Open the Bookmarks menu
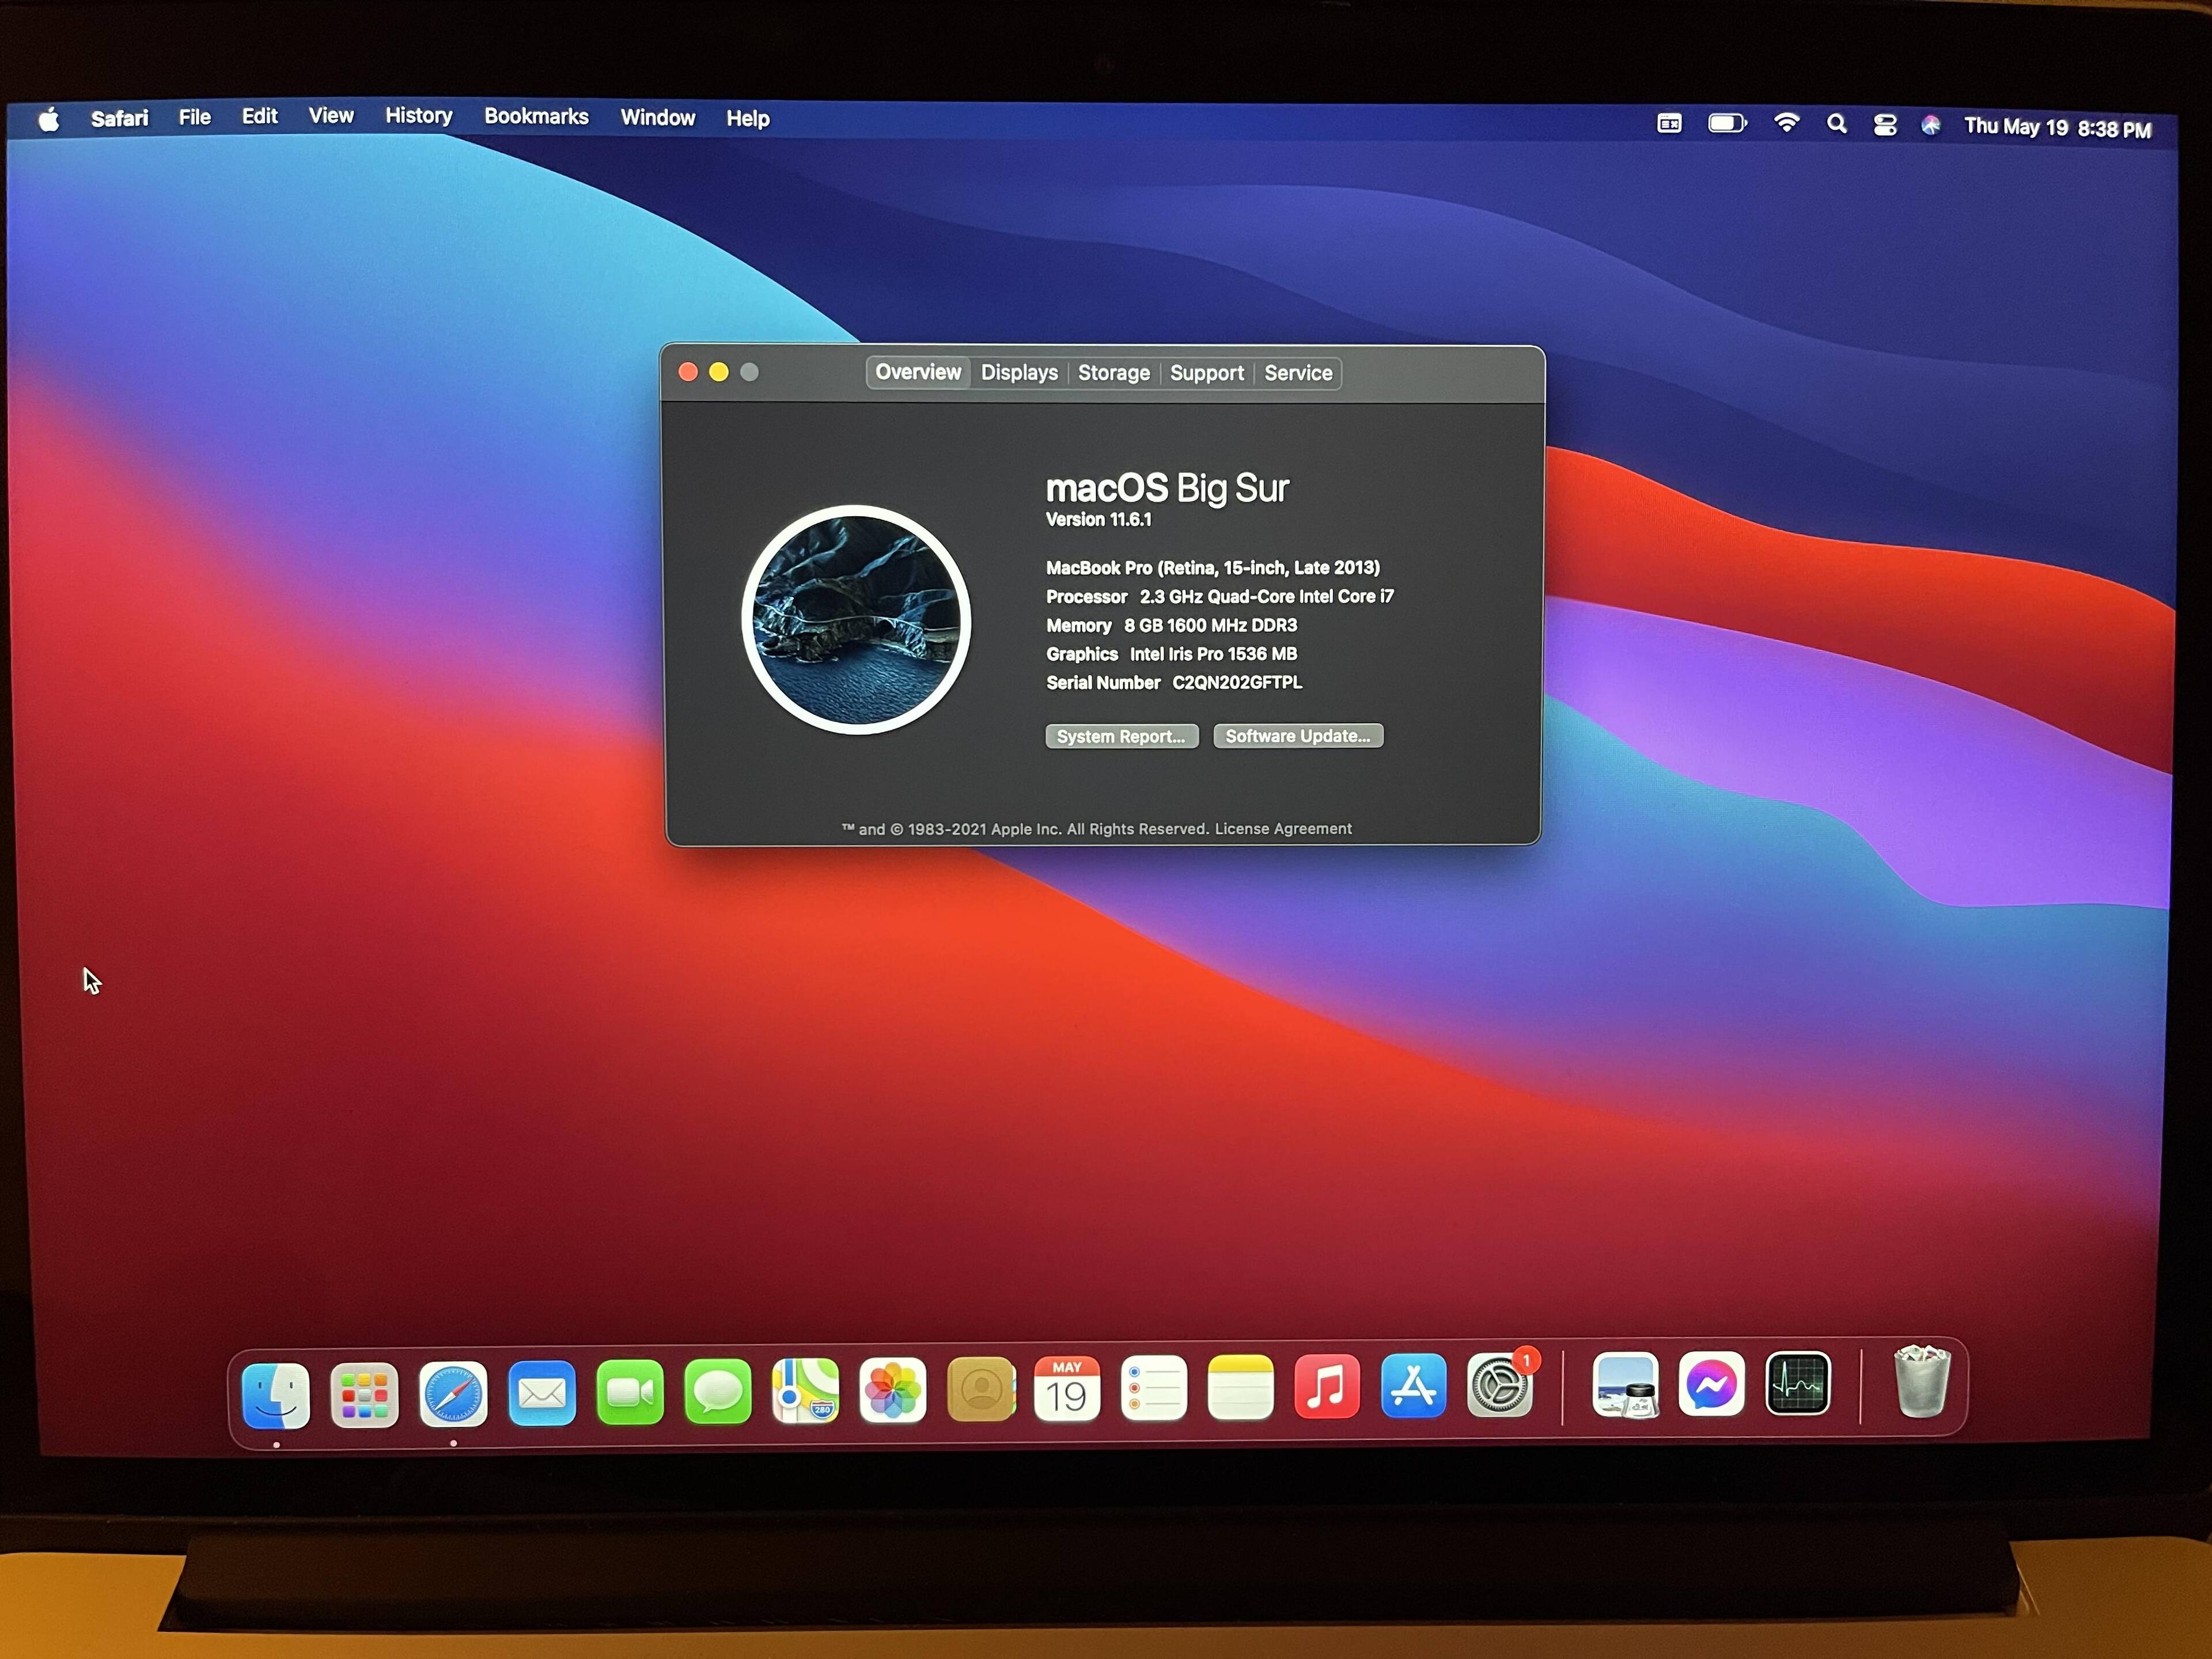Image resolution: width=2212 pixels, height=1659 pixels. [x=536, y=117]
